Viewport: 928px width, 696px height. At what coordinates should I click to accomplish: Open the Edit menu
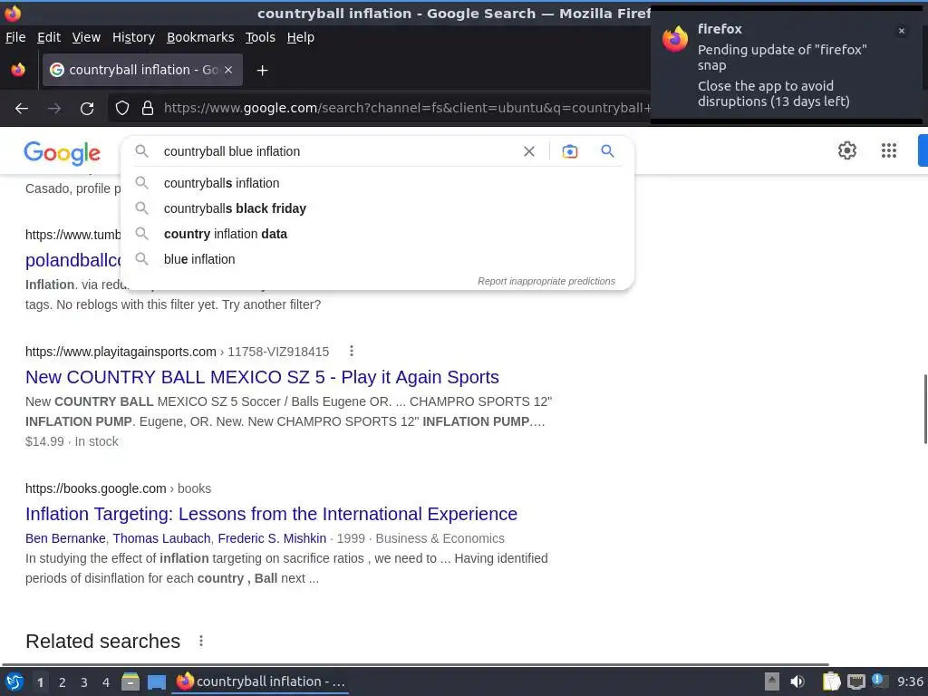pyautogui.click(x=49, y=37)
